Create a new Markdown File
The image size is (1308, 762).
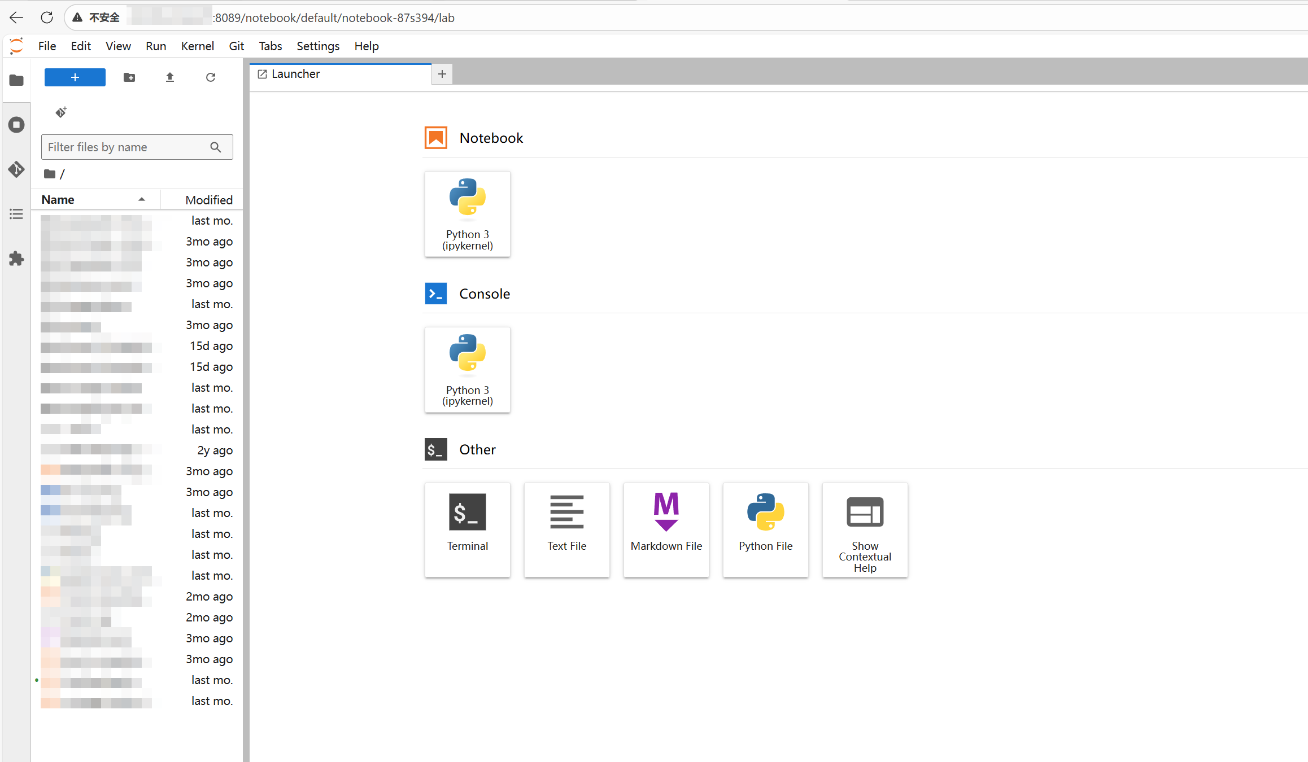point(666,529)
